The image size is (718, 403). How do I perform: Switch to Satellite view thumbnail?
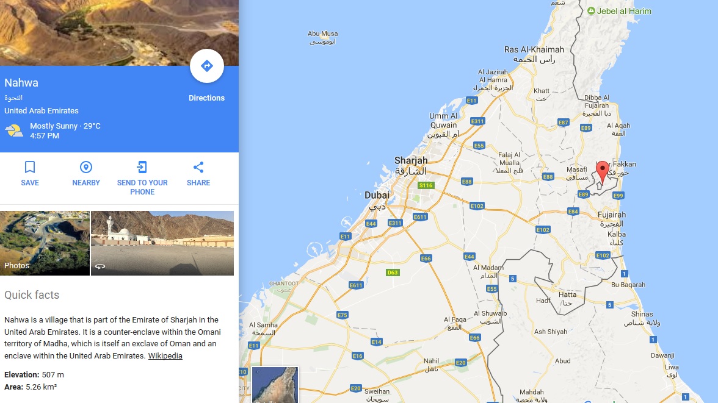(275, 385)
